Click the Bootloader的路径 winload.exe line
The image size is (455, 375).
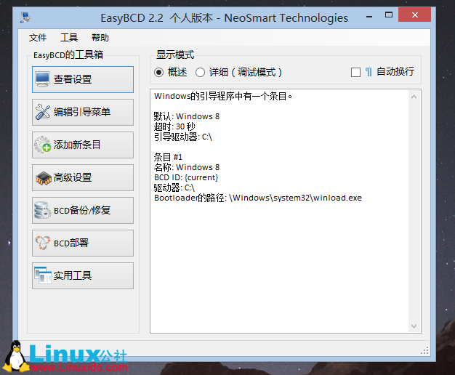[x=258, y=198]
